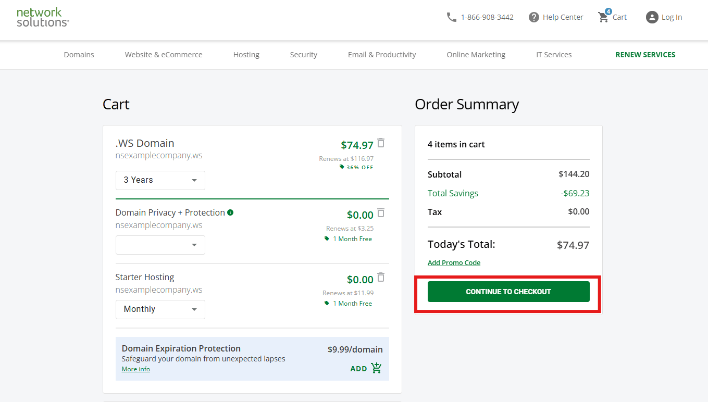
Task: Open the 3 Years term dropdown
Action: [160, 180]
